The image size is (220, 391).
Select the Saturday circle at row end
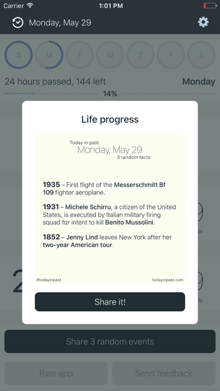click(x=201, y=55)
